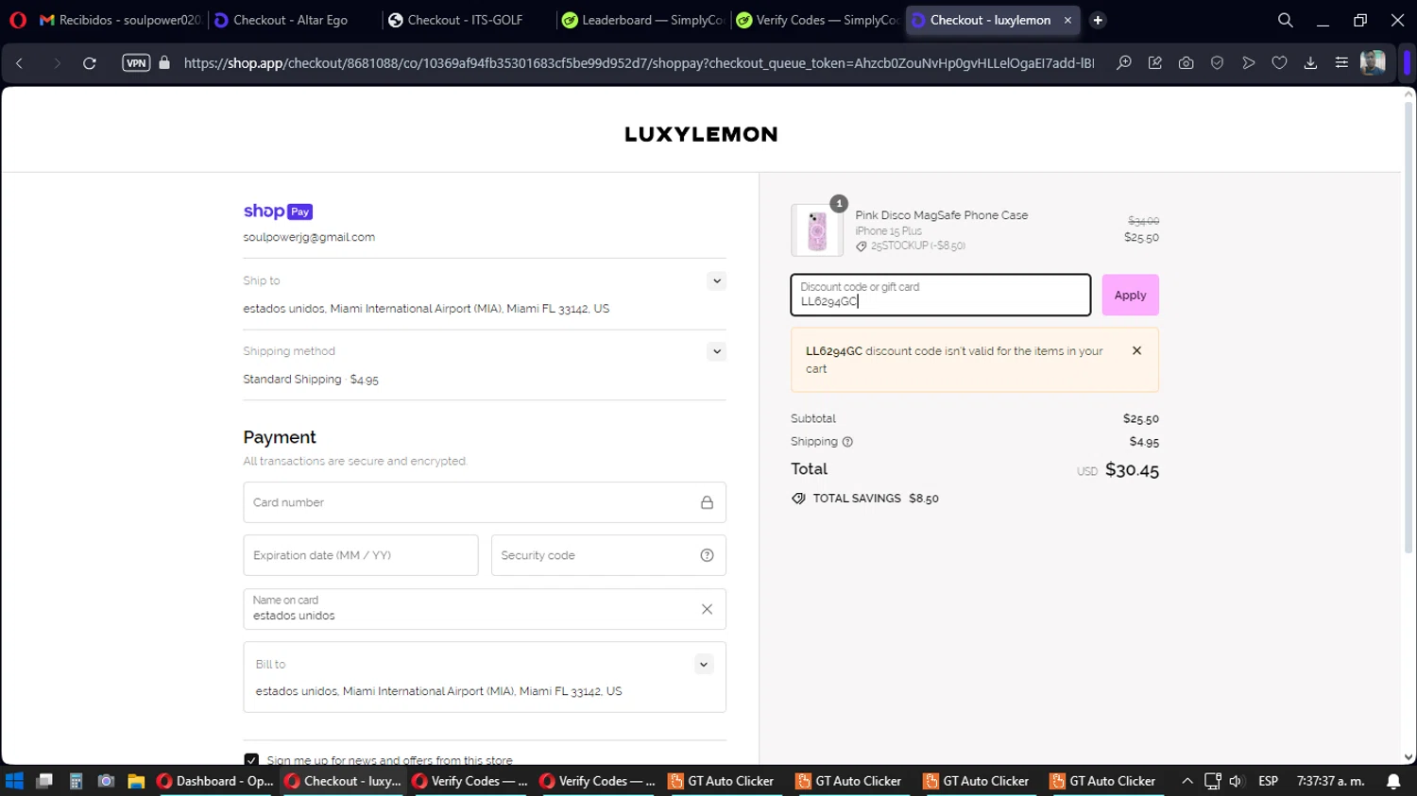Image resolution: width=1417 pixels, height=796 pixels.
Task: Open the Easy Setup sliders icon
Action: 1341,63
